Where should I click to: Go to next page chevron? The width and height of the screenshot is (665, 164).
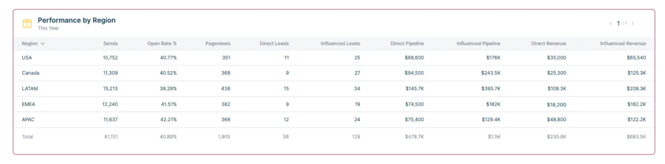point(633,24)
